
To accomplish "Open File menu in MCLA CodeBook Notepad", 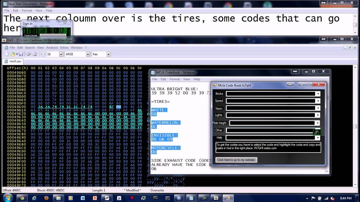I will [x=155, y=79].
